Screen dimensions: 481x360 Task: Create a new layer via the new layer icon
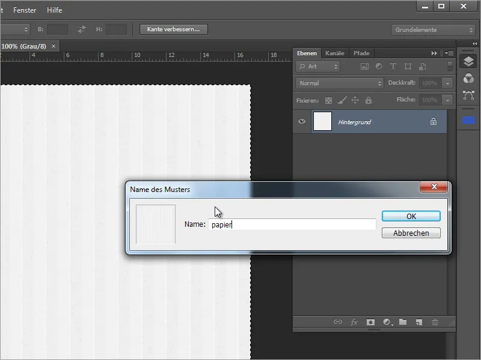tap(418, 322)
